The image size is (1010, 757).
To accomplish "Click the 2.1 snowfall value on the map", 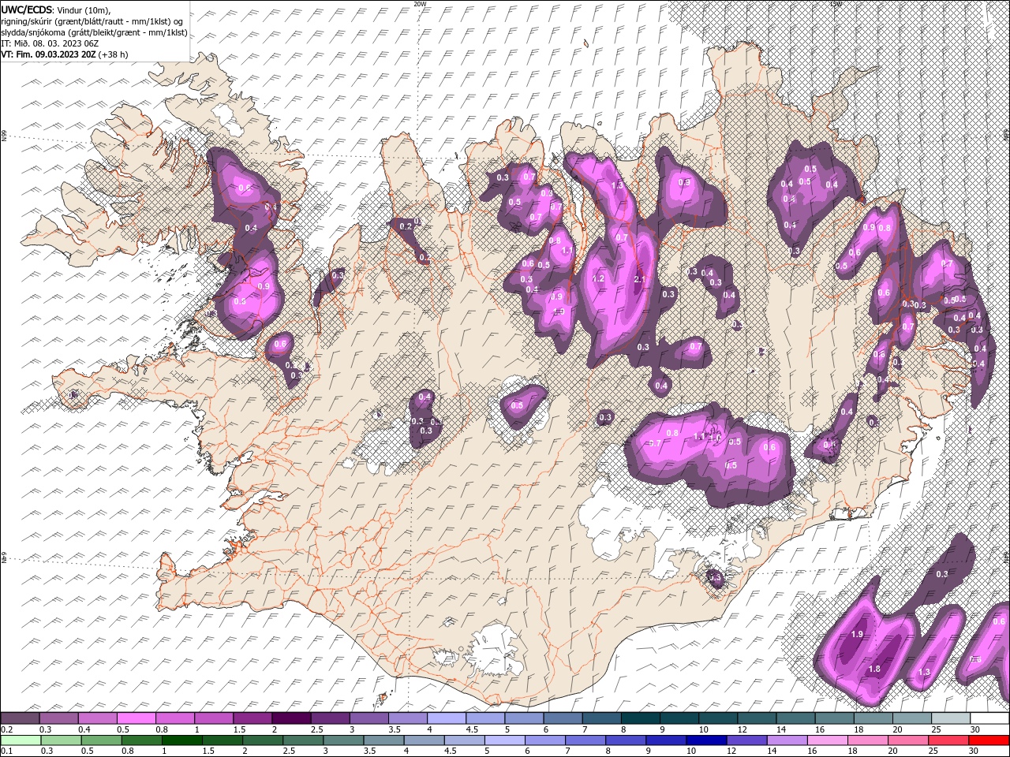I will [640, 279].
